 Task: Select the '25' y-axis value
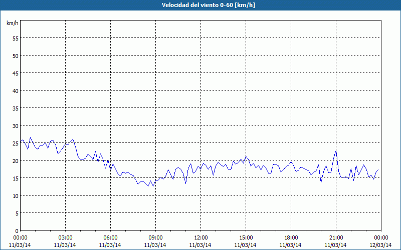pos(16,143)
